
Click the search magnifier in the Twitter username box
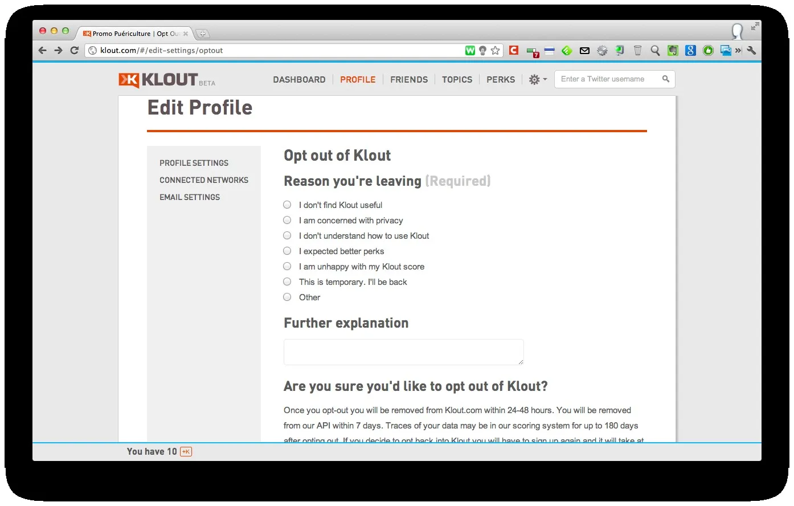(665, 79)
